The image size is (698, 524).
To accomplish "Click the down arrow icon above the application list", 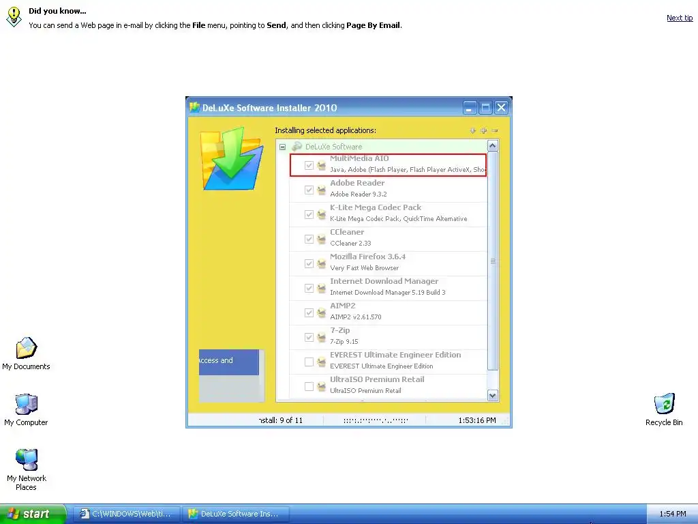I will 473,130.
